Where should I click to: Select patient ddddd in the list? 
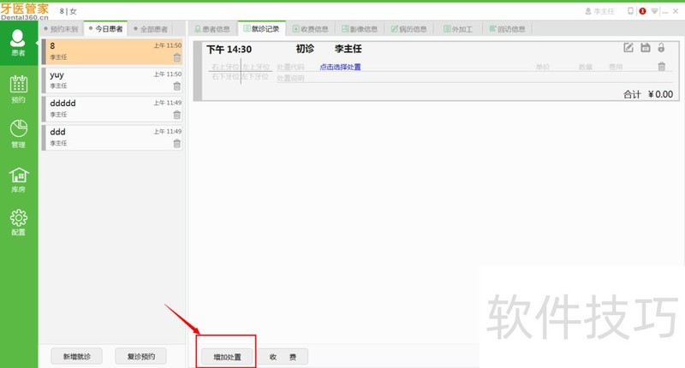tap(112, 109)
